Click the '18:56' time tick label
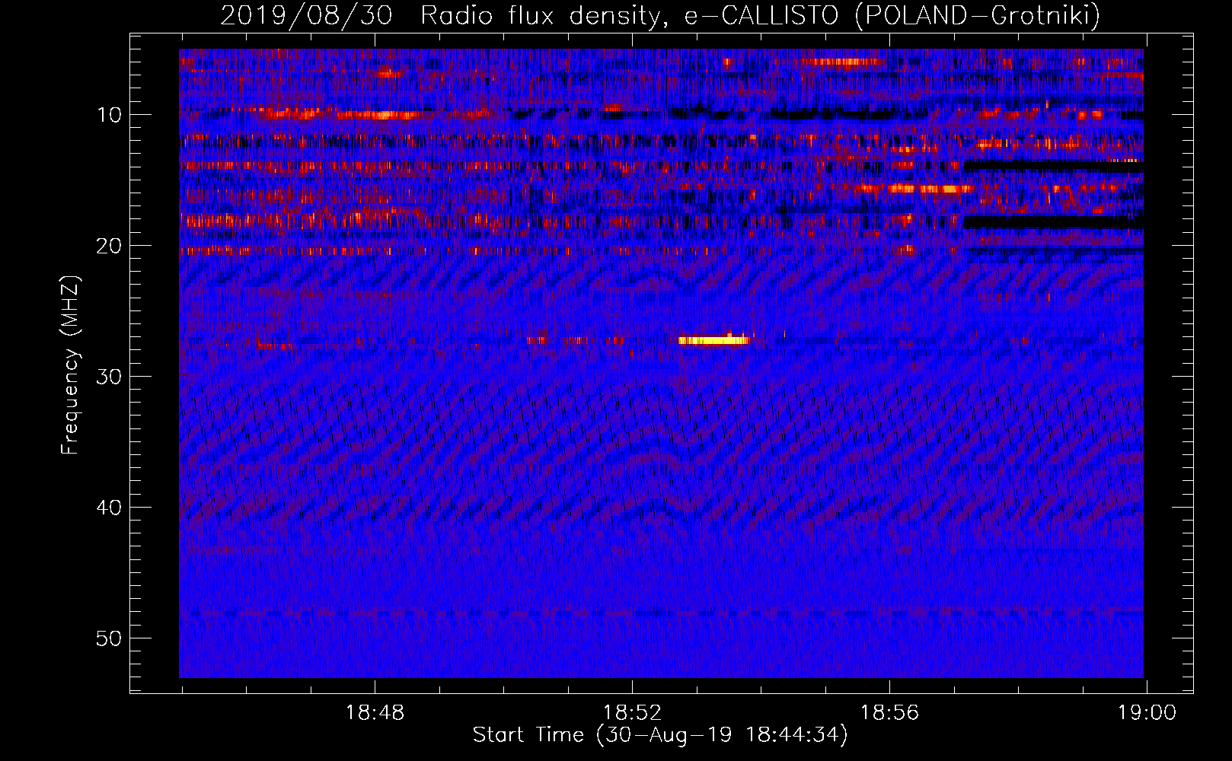Viewport: 1232px width, 761px height. point(890,713)
